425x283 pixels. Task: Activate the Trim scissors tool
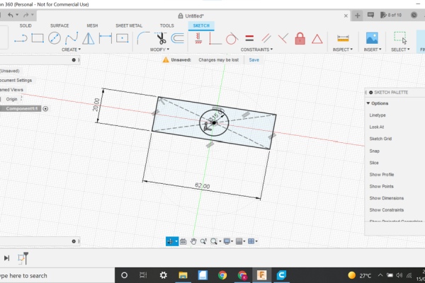(161, 38)
